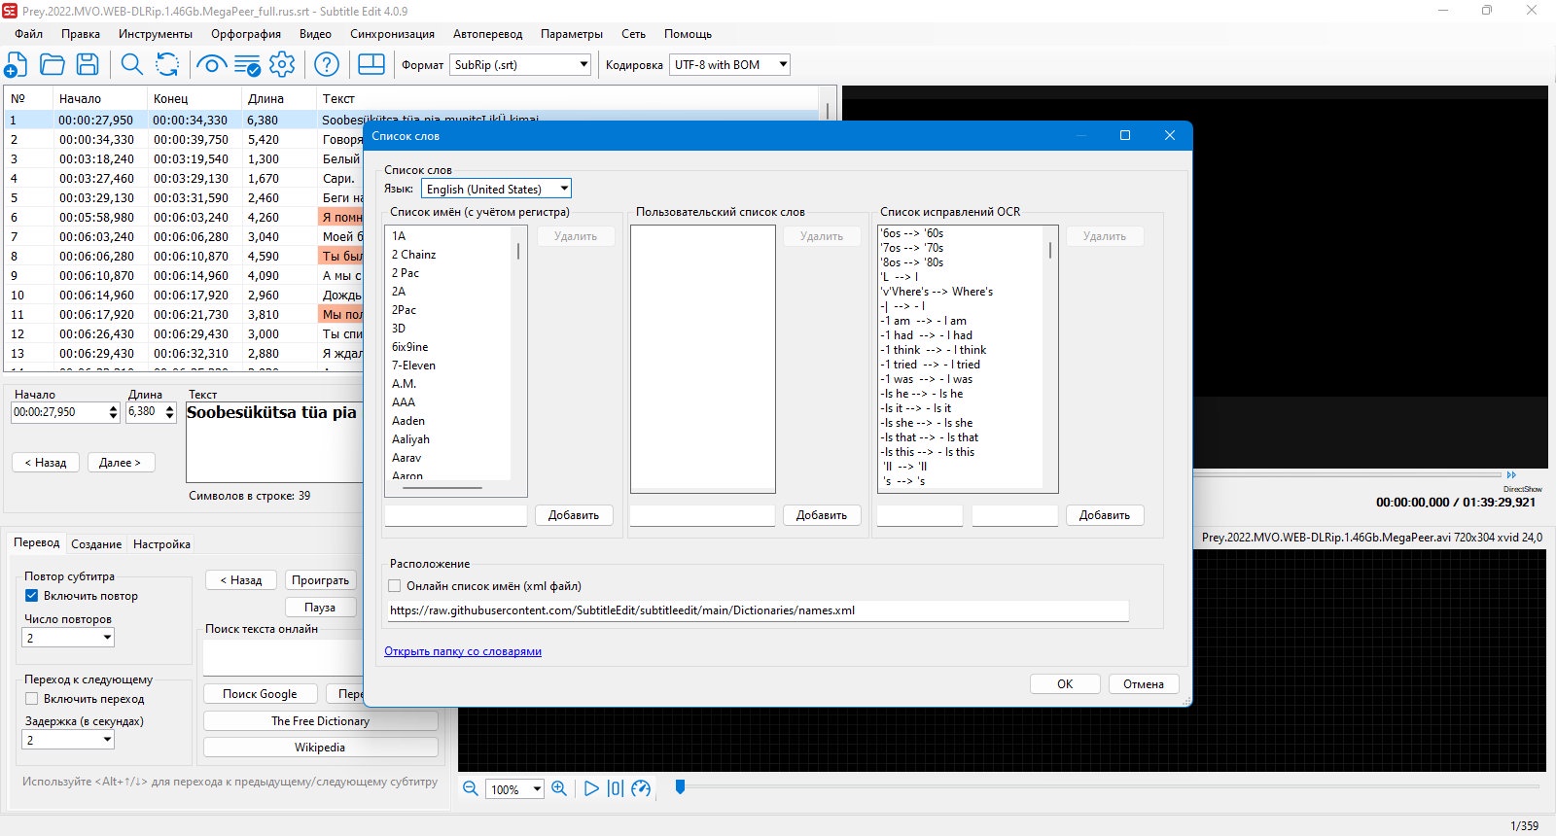Enable the Включить переход checkbox
This screenshot has width=1556, height=836.
point(32,699)
